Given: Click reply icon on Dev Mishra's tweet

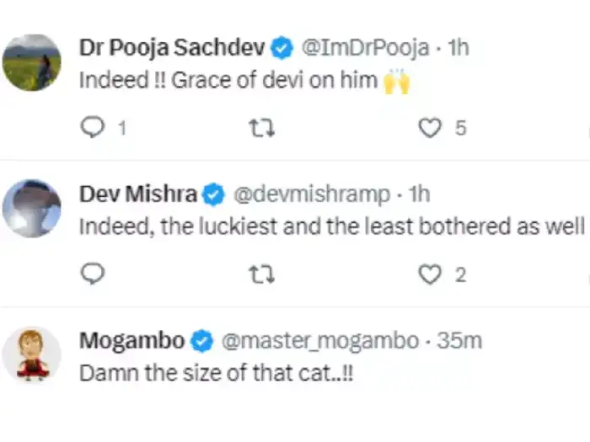Looking at the screenshot, I should (x=95, y=274).
